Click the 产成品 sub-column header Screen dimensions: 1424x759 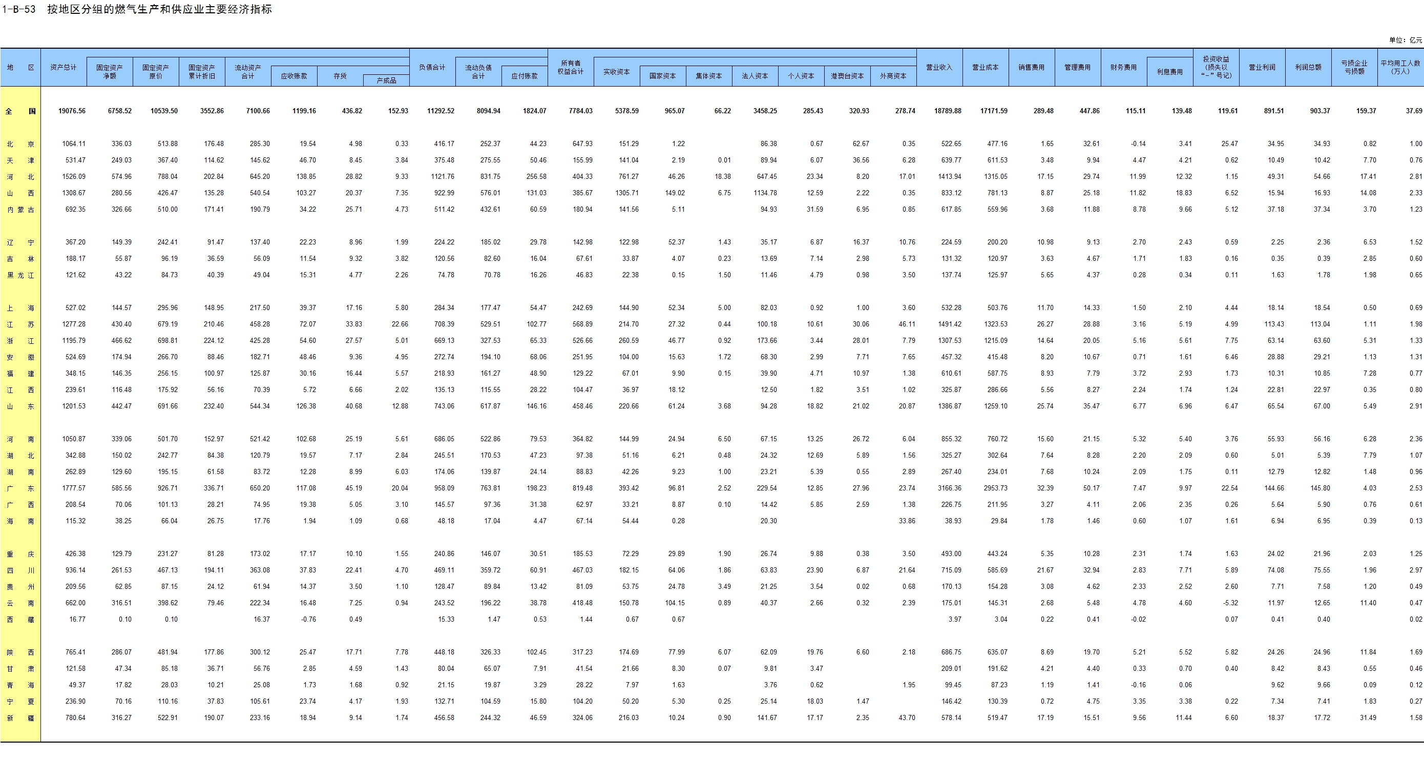386,81
